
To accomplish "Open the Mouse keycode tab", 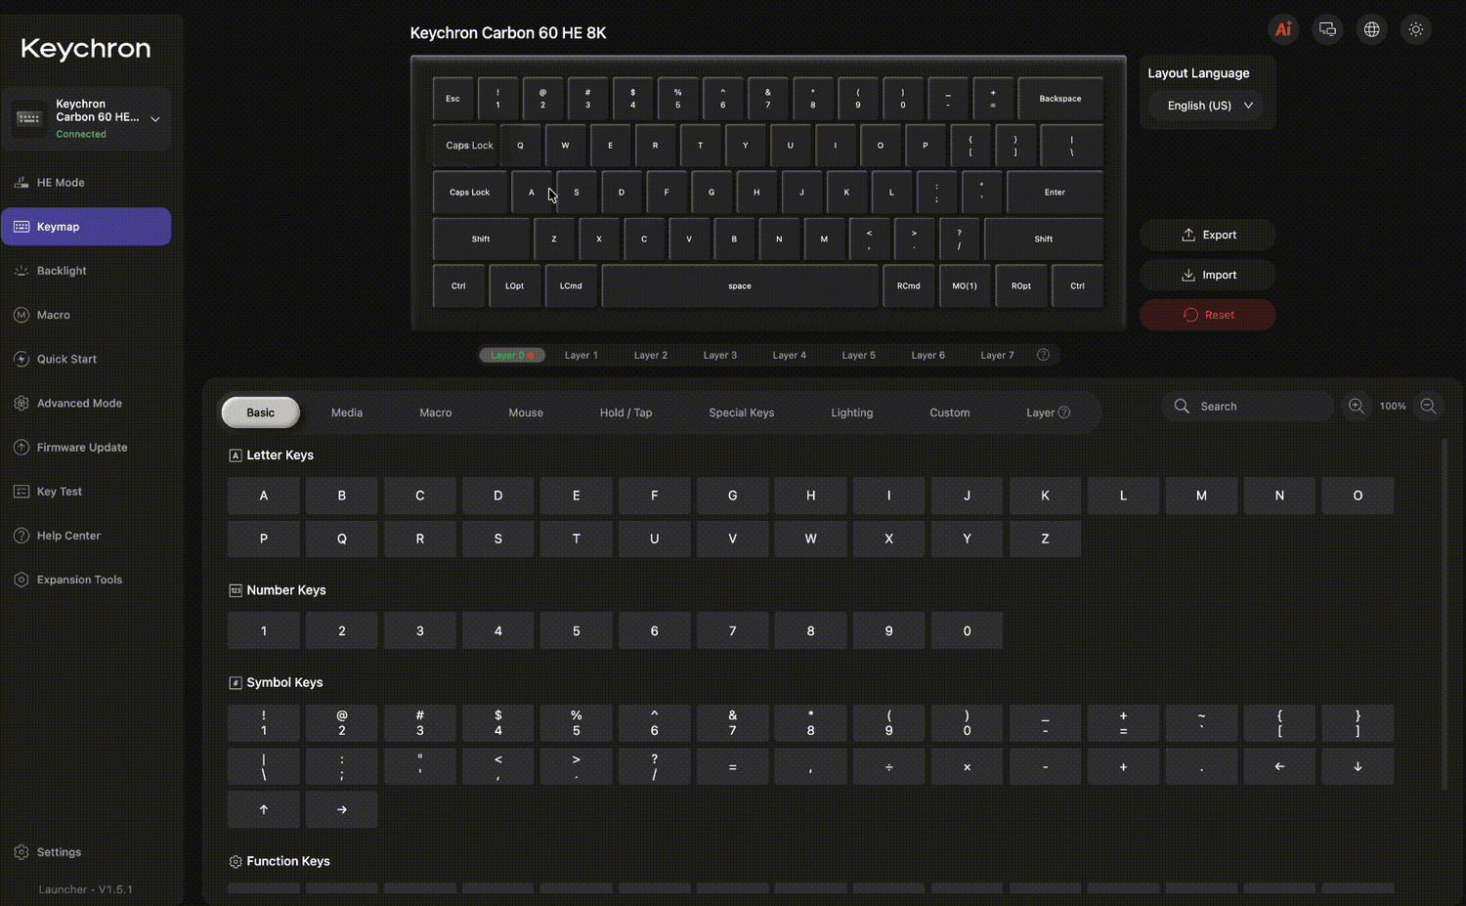I will [526, 412].
